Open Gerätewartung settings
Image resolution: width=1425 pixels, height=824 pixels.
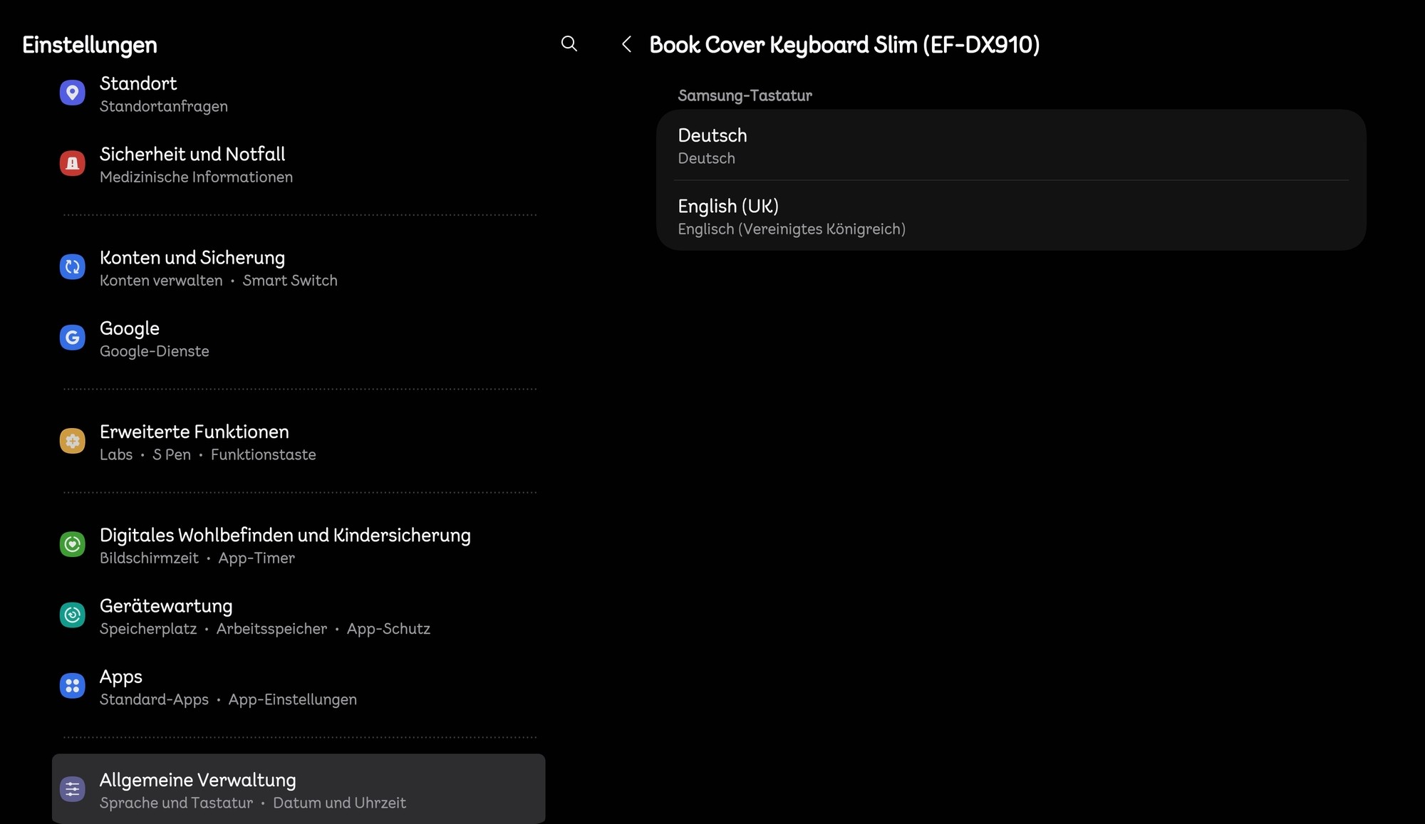click(299, 616)
